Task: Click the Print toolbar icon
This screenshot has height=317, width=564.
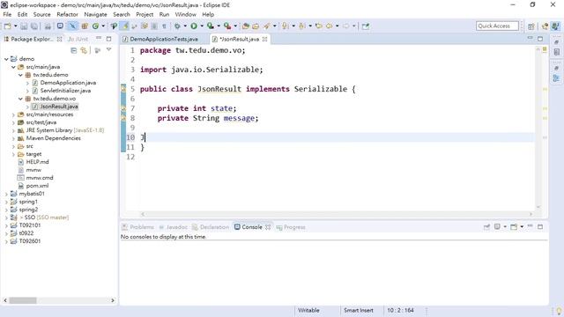Action: tap(48, 26)
